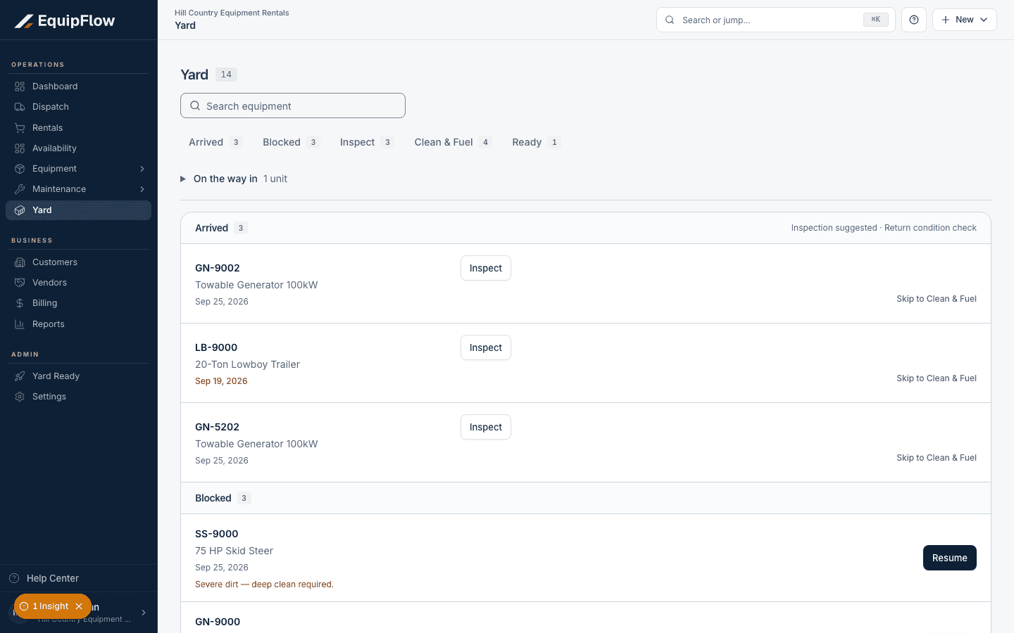Open the Vendors handshake icon
The width and height of the screenshot is (1014, 633).
pyautogui.click(x=20, y=283)
